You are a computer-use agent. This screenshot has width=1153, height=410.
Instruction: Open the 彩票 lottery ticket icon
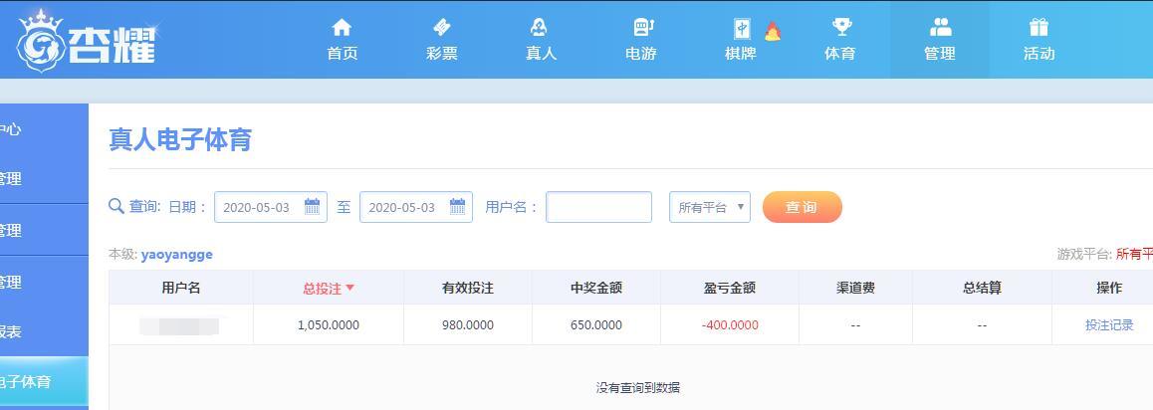[442, 28]
